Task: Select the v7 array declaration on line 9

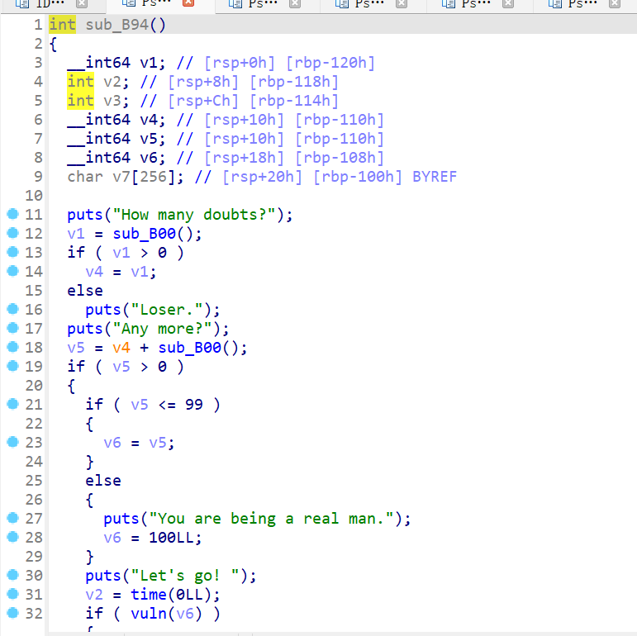Action: [121, 177]
